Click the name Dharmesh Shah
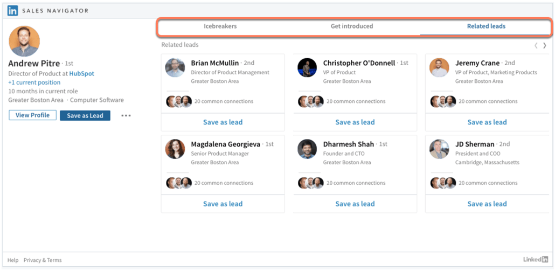The image size is (555, 270). point(349,144)
